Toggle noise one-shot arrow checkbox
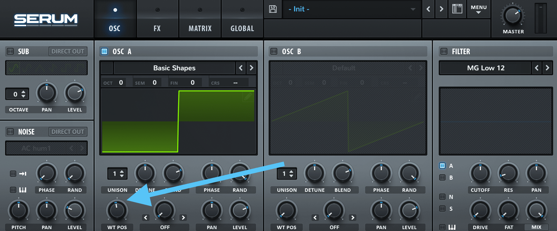 point(13,174)
